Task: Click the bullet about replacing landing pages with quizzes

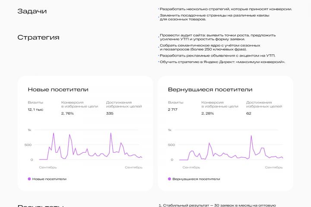Action: click(x=214, y=18)
